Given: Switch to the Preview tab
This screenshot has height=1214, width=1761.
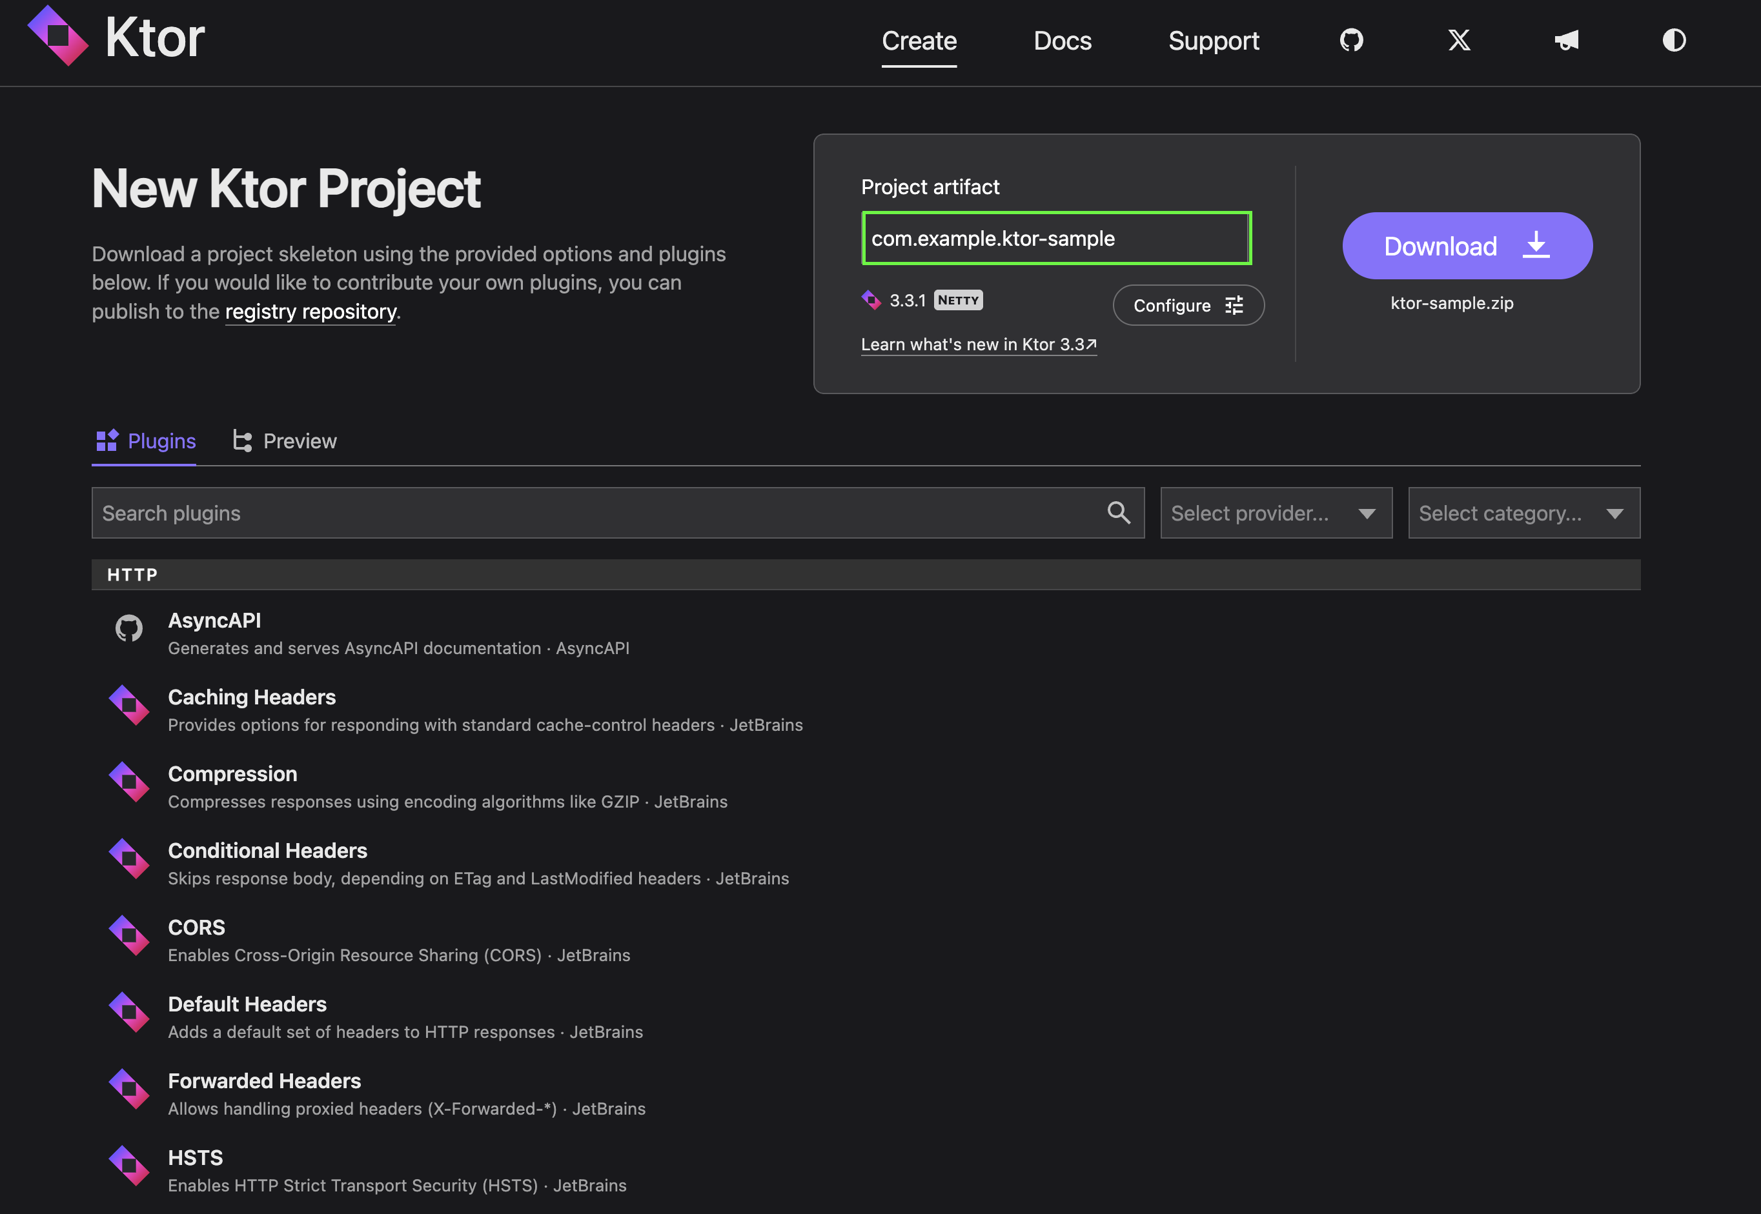Looking at the screenshot, I should (x=299, y=441).
